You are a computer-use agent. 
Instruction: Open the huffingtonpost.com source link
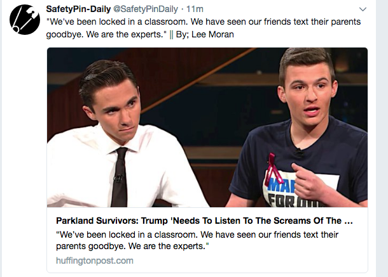click(95, 261)
